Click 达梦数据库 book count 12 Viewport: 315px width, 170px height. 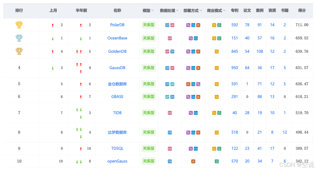285,132
